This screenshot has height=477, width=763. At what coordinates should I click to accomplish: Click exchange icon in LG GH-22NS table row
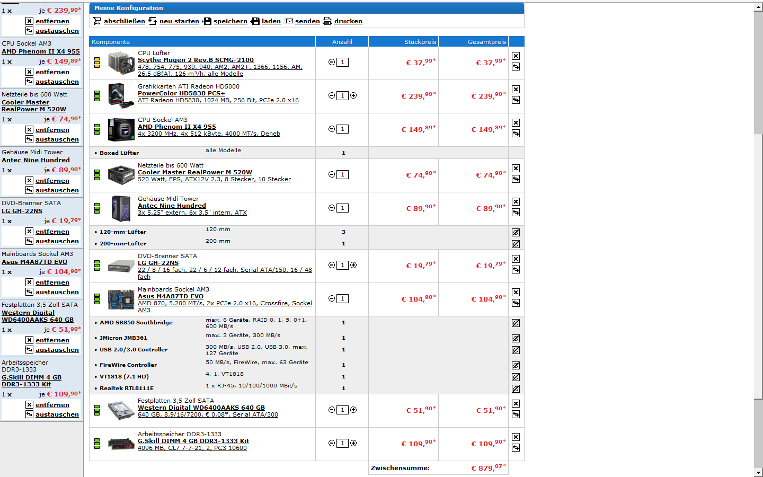coord(516,270)
